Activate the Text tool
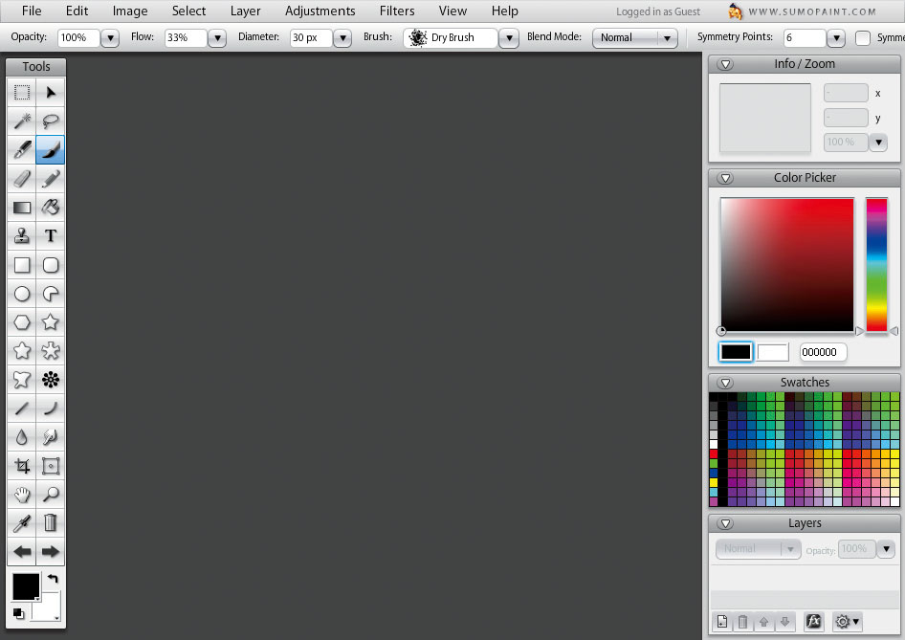The height and width of the screenshot is (640, 905). pos(51,236)
